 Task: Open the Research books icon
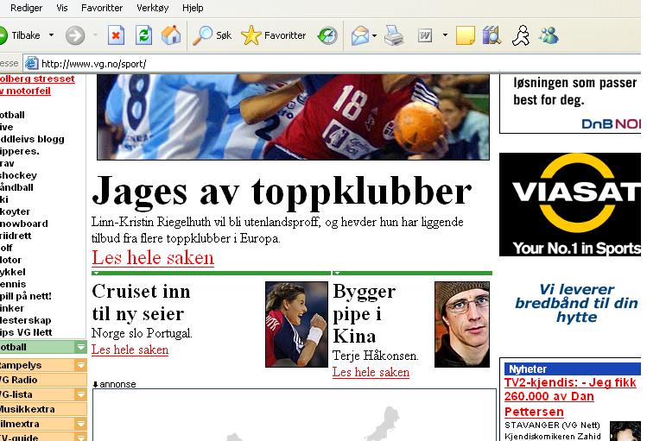click(492, 35)
